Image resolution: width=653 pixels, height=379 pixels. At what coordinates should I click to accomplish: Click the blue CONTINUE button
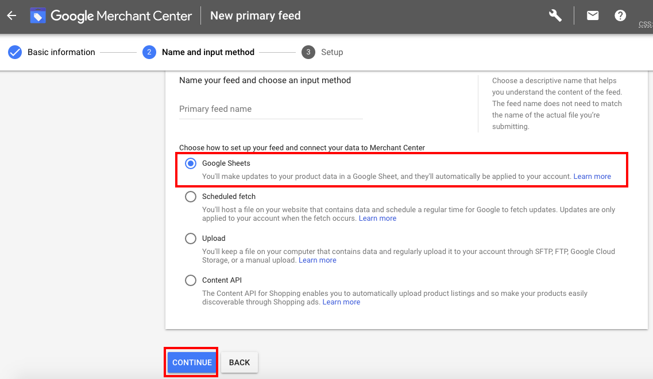[192, 362]
